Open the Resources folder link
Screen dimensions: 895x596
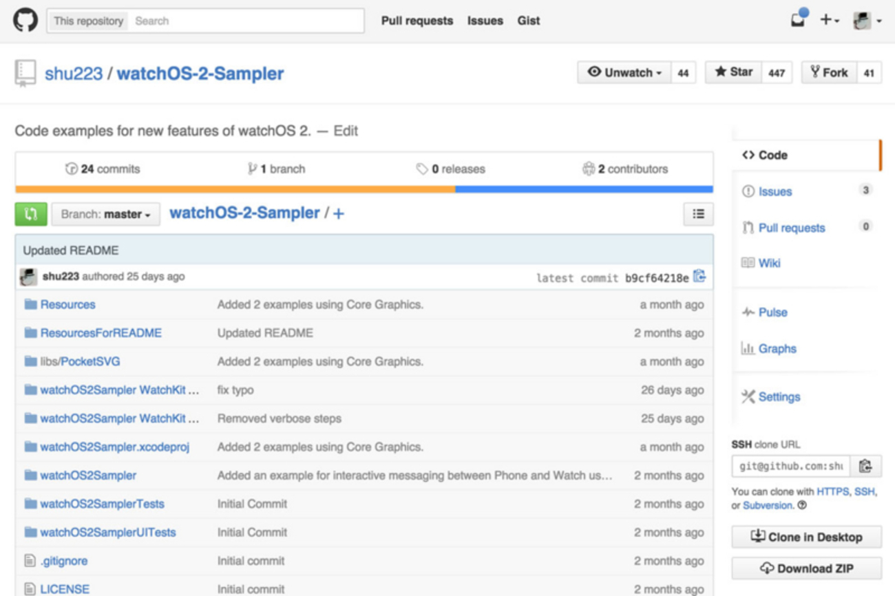coord(67,304)
